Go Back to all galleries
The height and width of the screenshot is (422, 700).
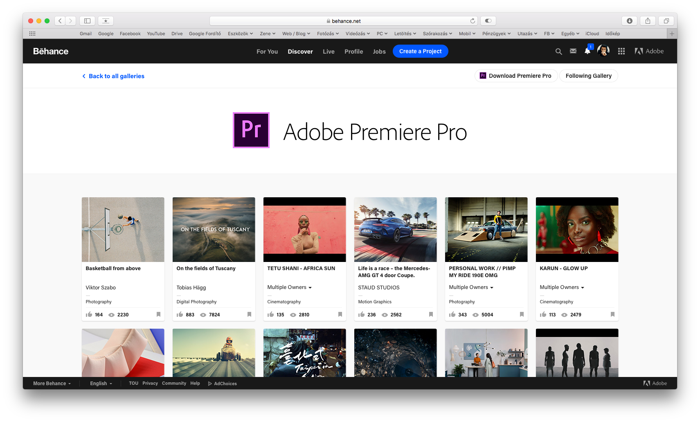point(113,76)
